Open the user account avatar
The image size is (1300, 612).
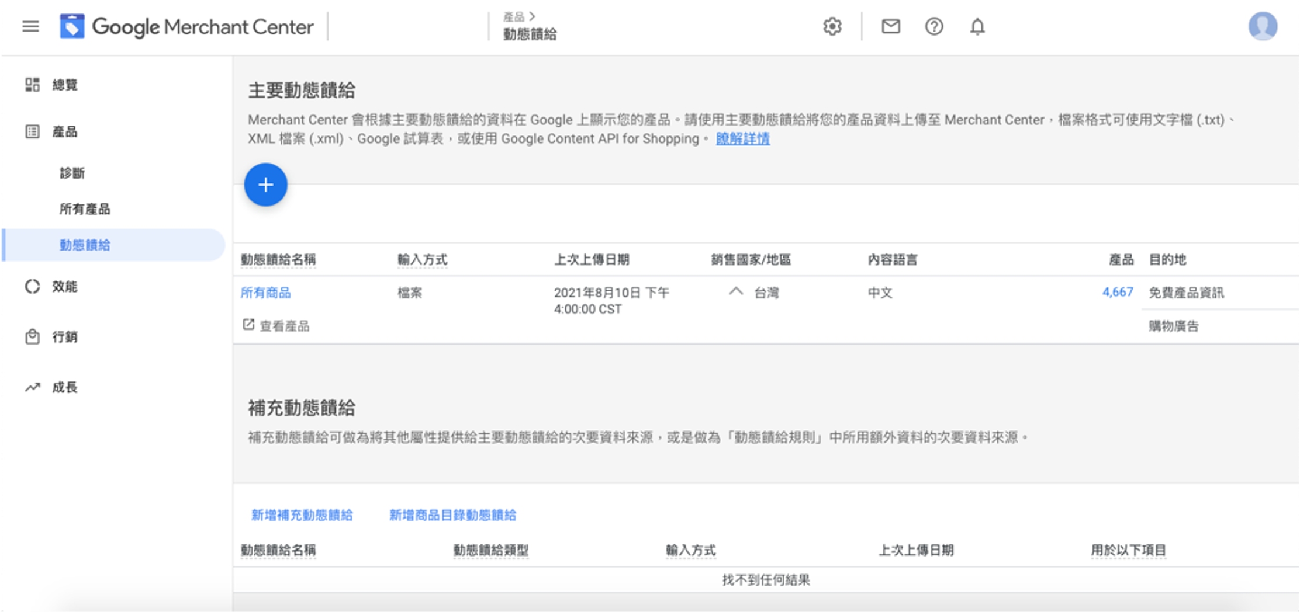[1263, 26]
